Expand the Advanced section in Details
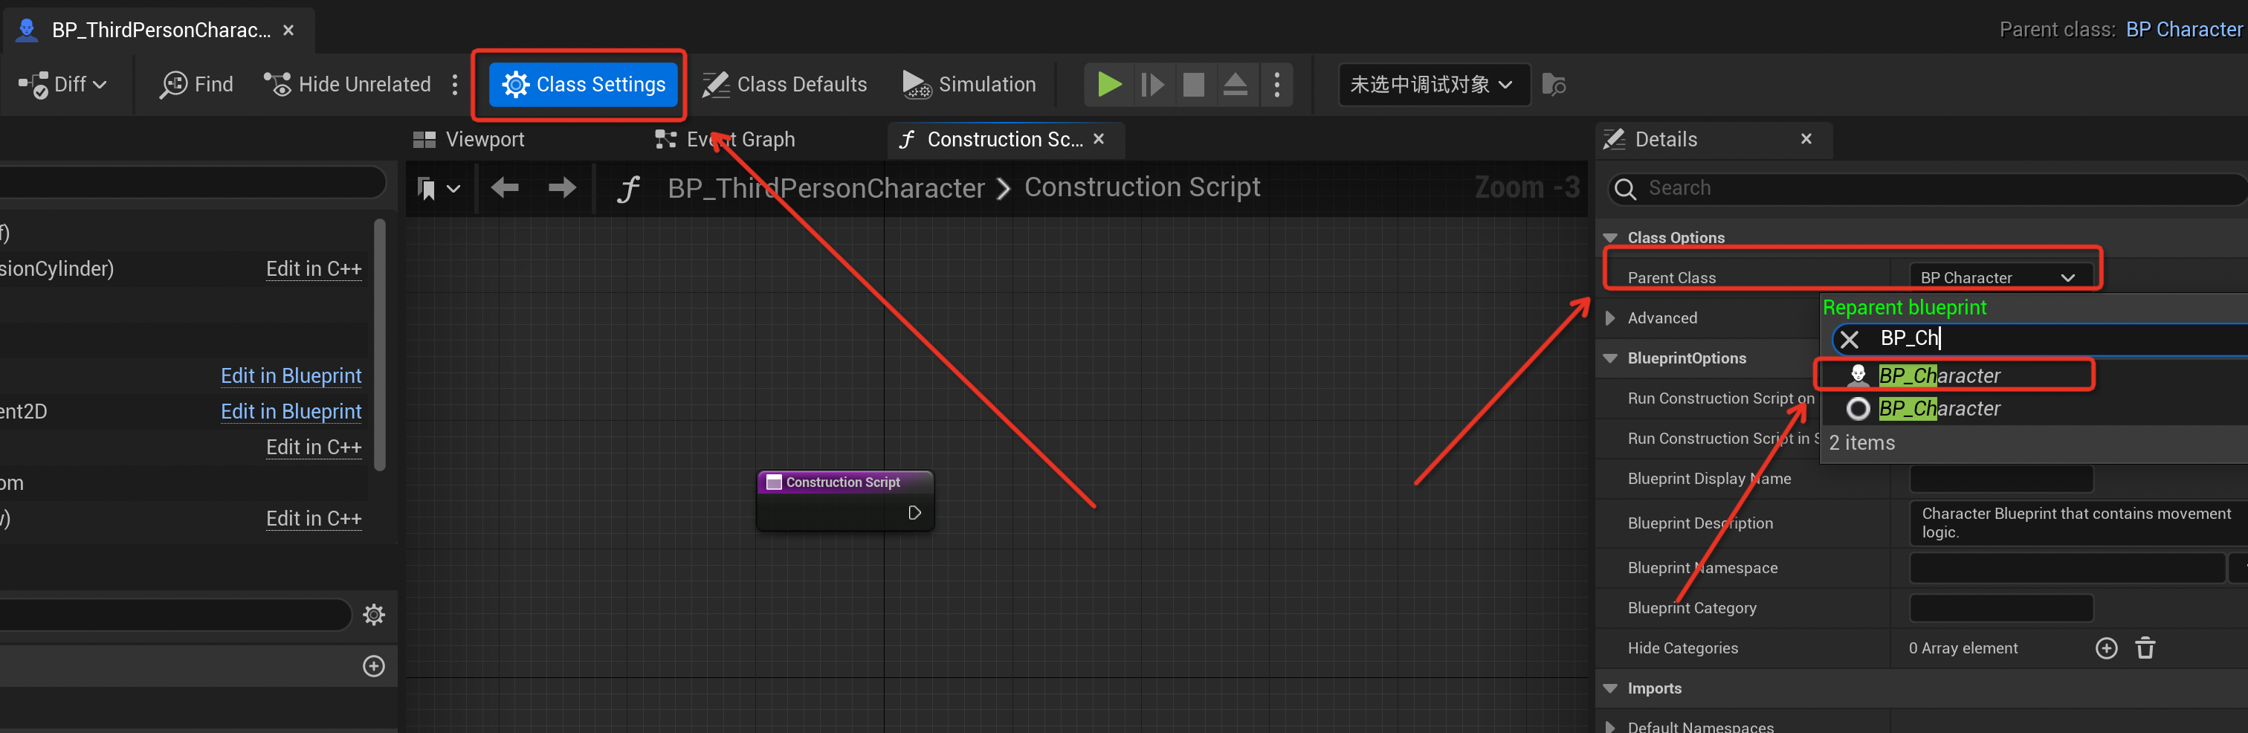The image size is (2248, 733). tap(1611, 317)
